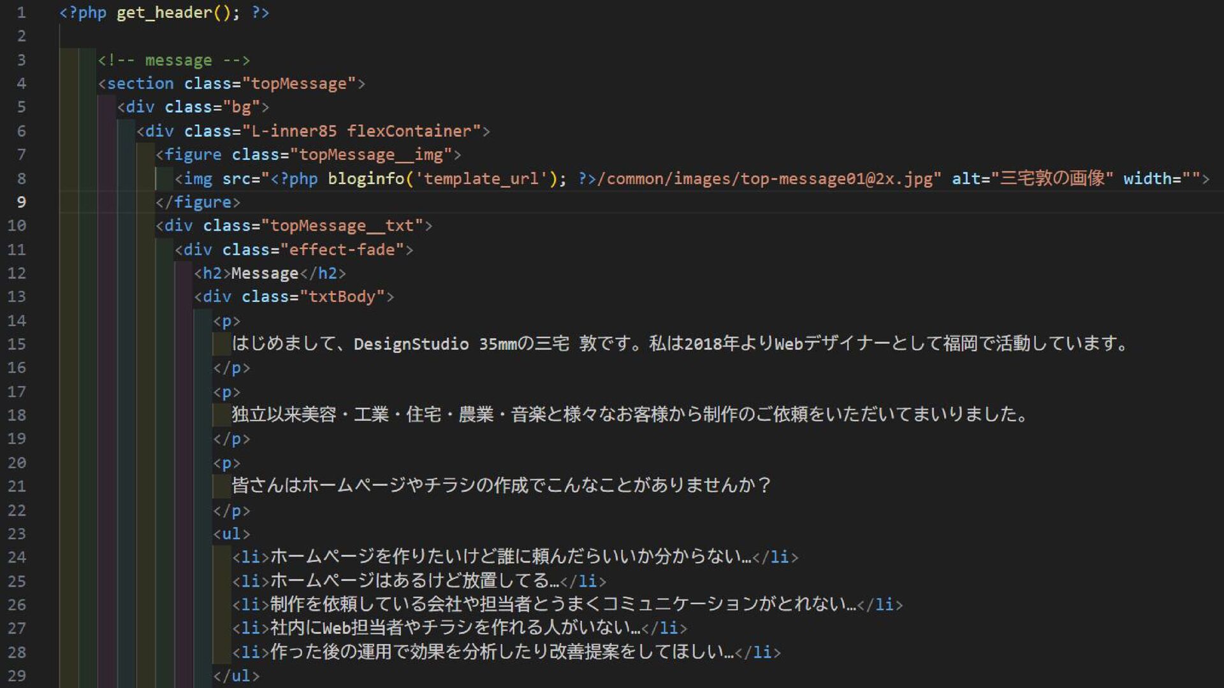Click the "topMessage" section class value
1224x688 pixels.
298,83
